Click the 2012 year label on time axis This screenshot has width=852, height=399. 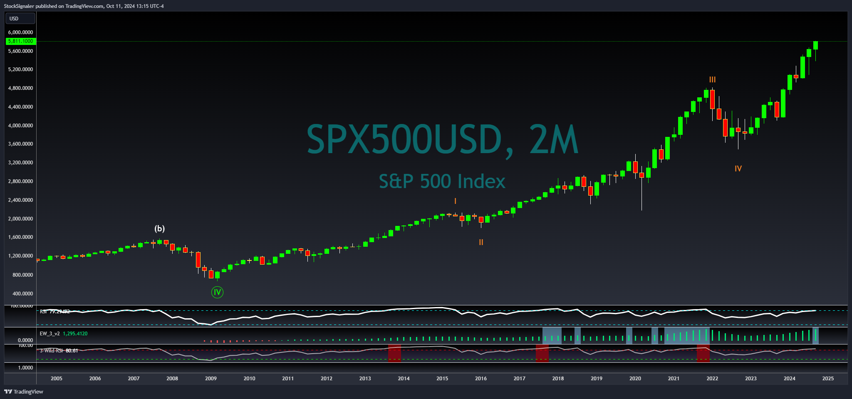327,379
